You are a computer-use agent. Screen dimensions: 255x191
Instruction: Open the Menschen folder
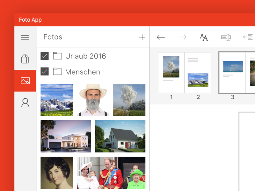(82, 72)
